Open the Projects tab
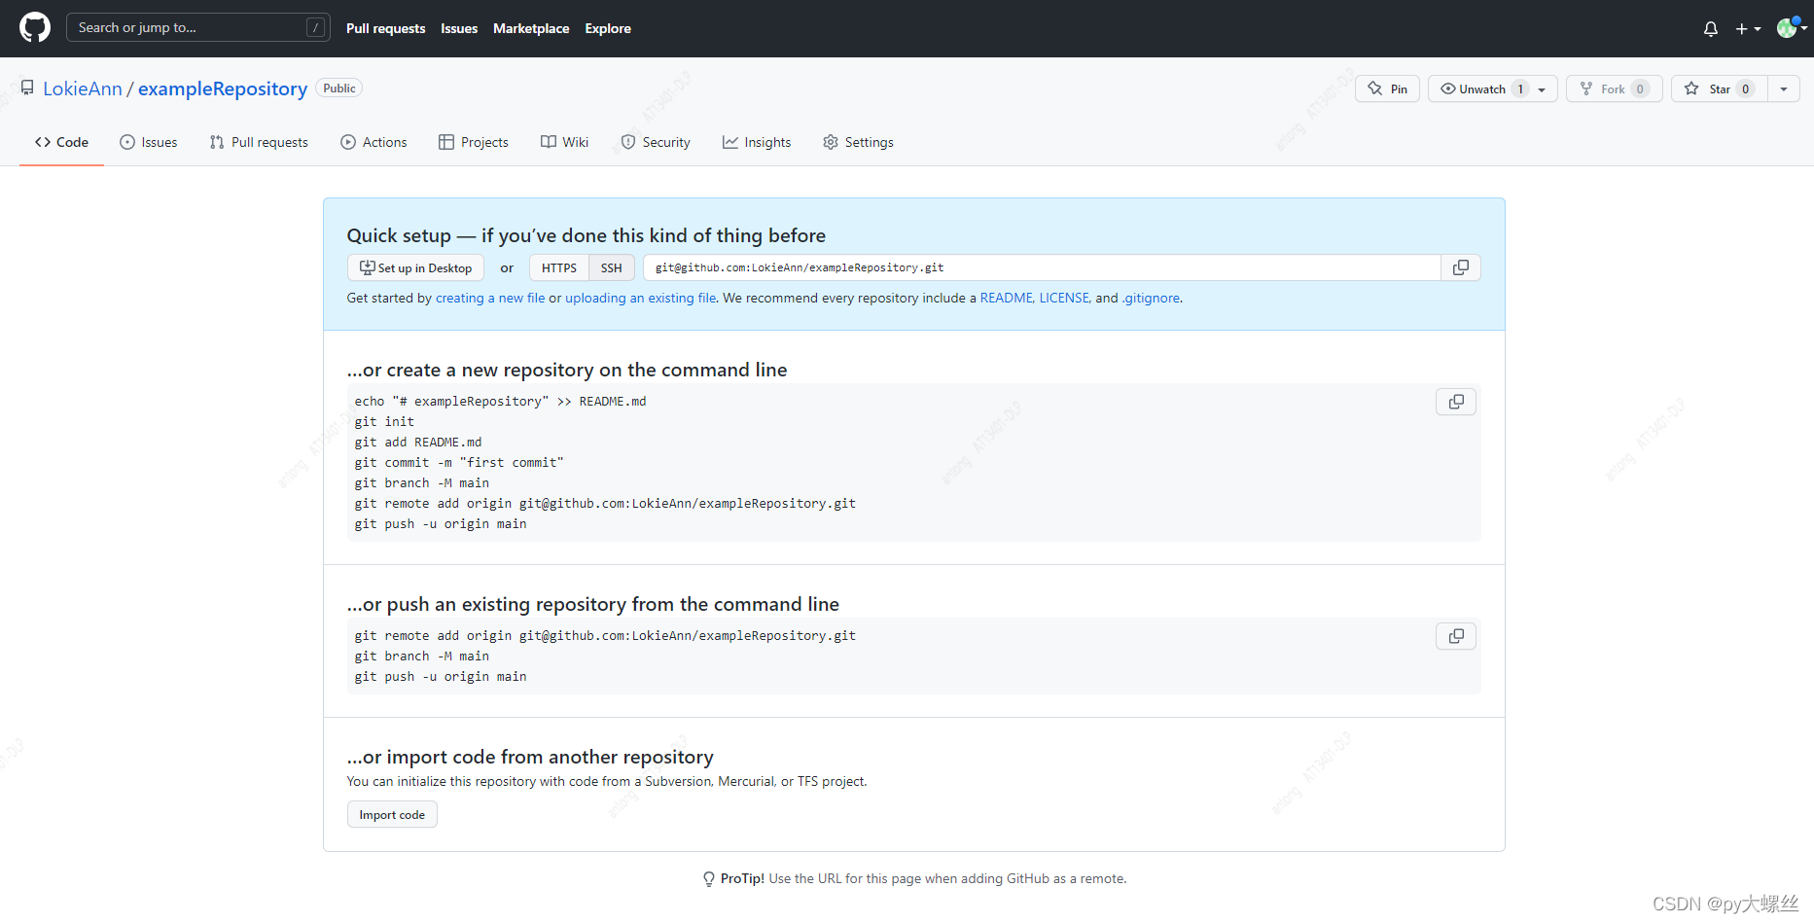Screen dimensions: 1814x923 click(474, 142)
